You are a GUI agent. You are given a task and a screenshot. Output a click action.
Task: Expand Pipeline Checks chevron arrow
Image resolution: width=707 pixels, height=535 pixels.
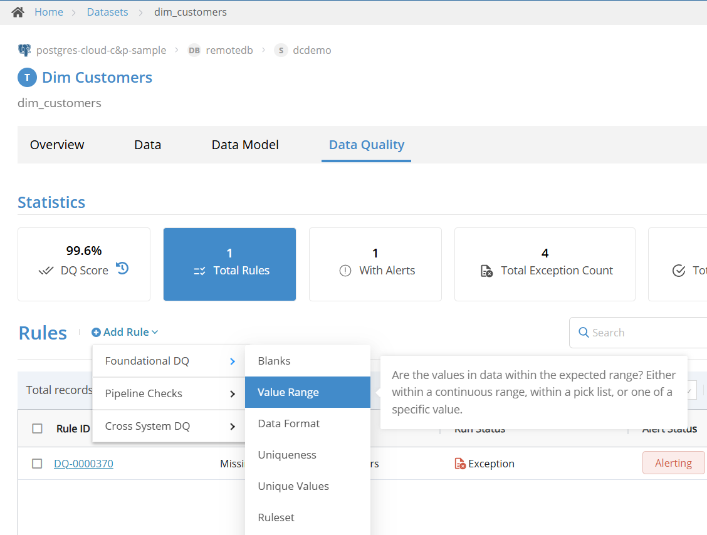tap(232, 393)
